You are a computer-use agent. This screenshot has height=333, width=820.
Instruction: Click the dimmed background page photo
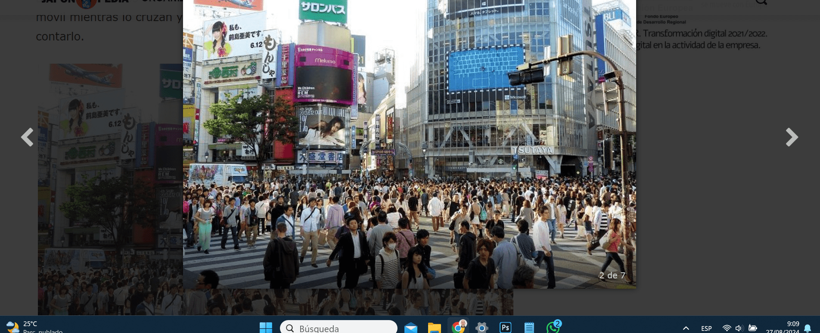coord(110,189)
